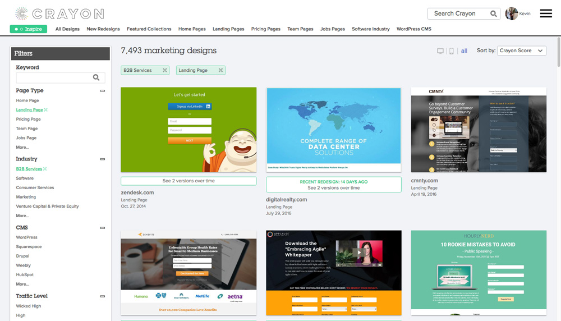Filter by Marketing industry
Viewport: 561px width, 321px height.
[x=26, y=197]
